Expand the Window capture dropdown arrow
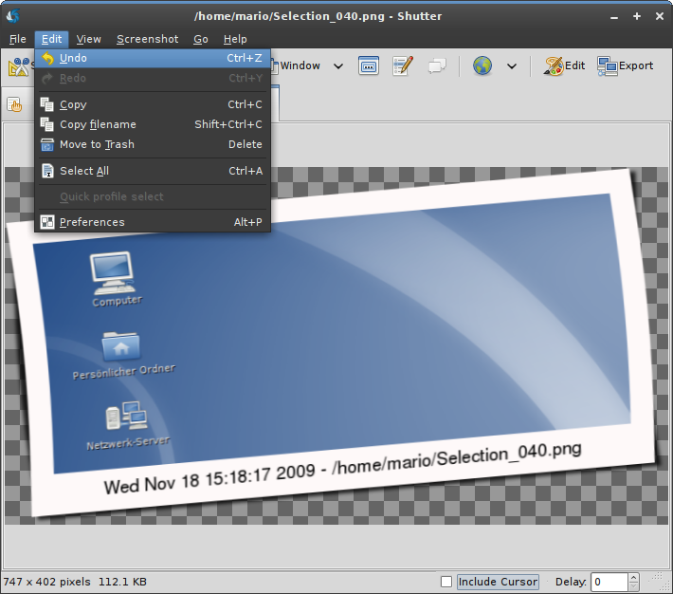673x594 pixels. pyautogui.click(x=337, y=66)
